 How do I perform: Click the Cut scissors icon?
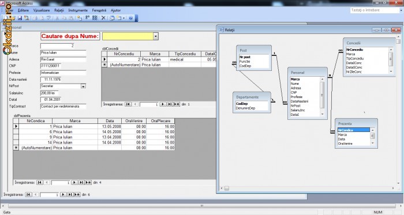57,18
